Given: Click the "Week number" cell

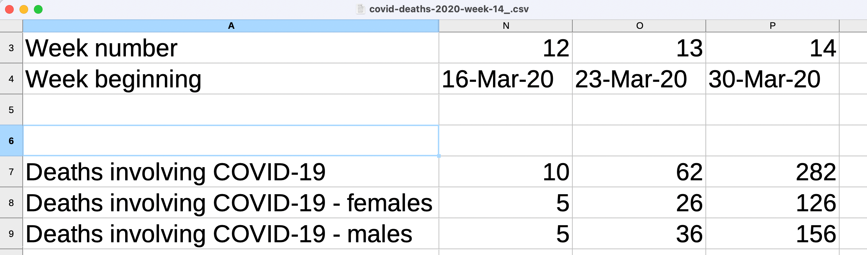Looking at the screenshot, I should coord(231,48).
